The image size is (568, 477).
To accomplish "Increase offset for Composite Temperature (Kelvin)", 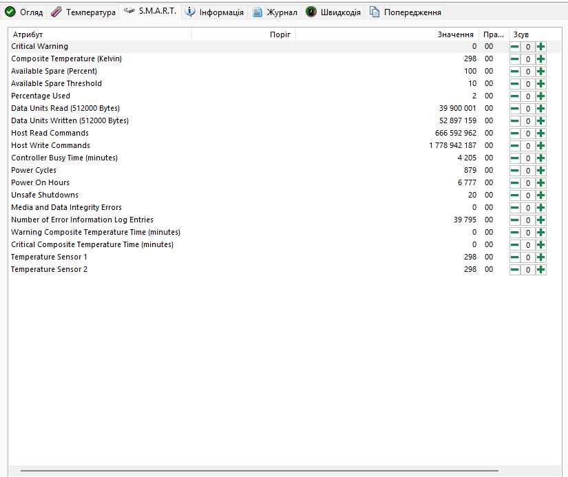I will pyautogui.click(x=541, y=59).
